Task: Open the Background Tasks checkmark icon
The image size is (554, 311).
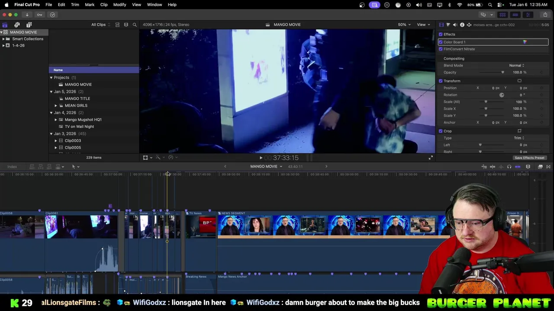Action: 52,15
